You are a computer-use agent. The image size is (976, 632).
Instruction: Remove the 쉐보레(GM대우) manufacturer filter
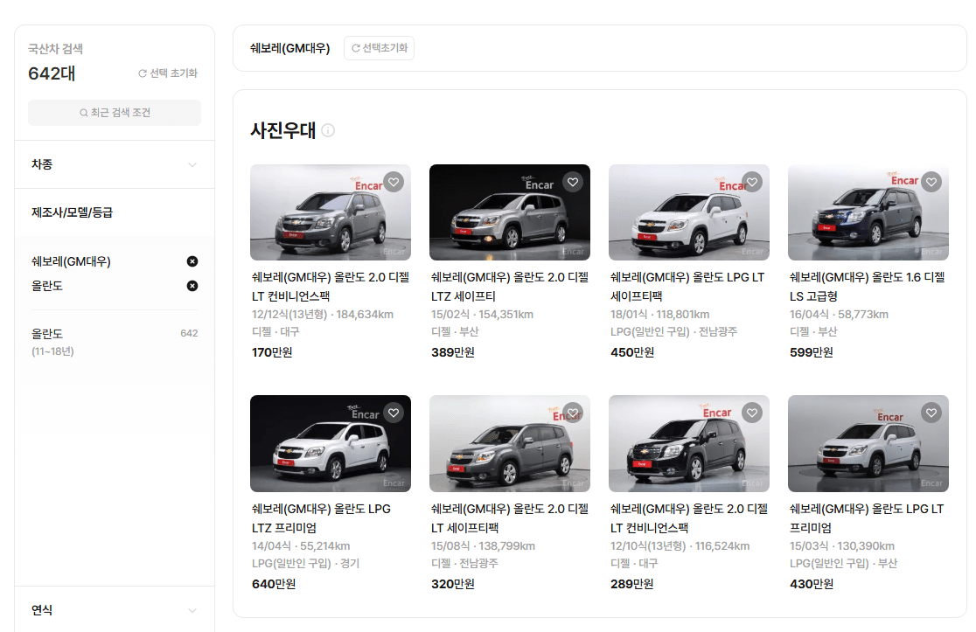coord(192,261)
